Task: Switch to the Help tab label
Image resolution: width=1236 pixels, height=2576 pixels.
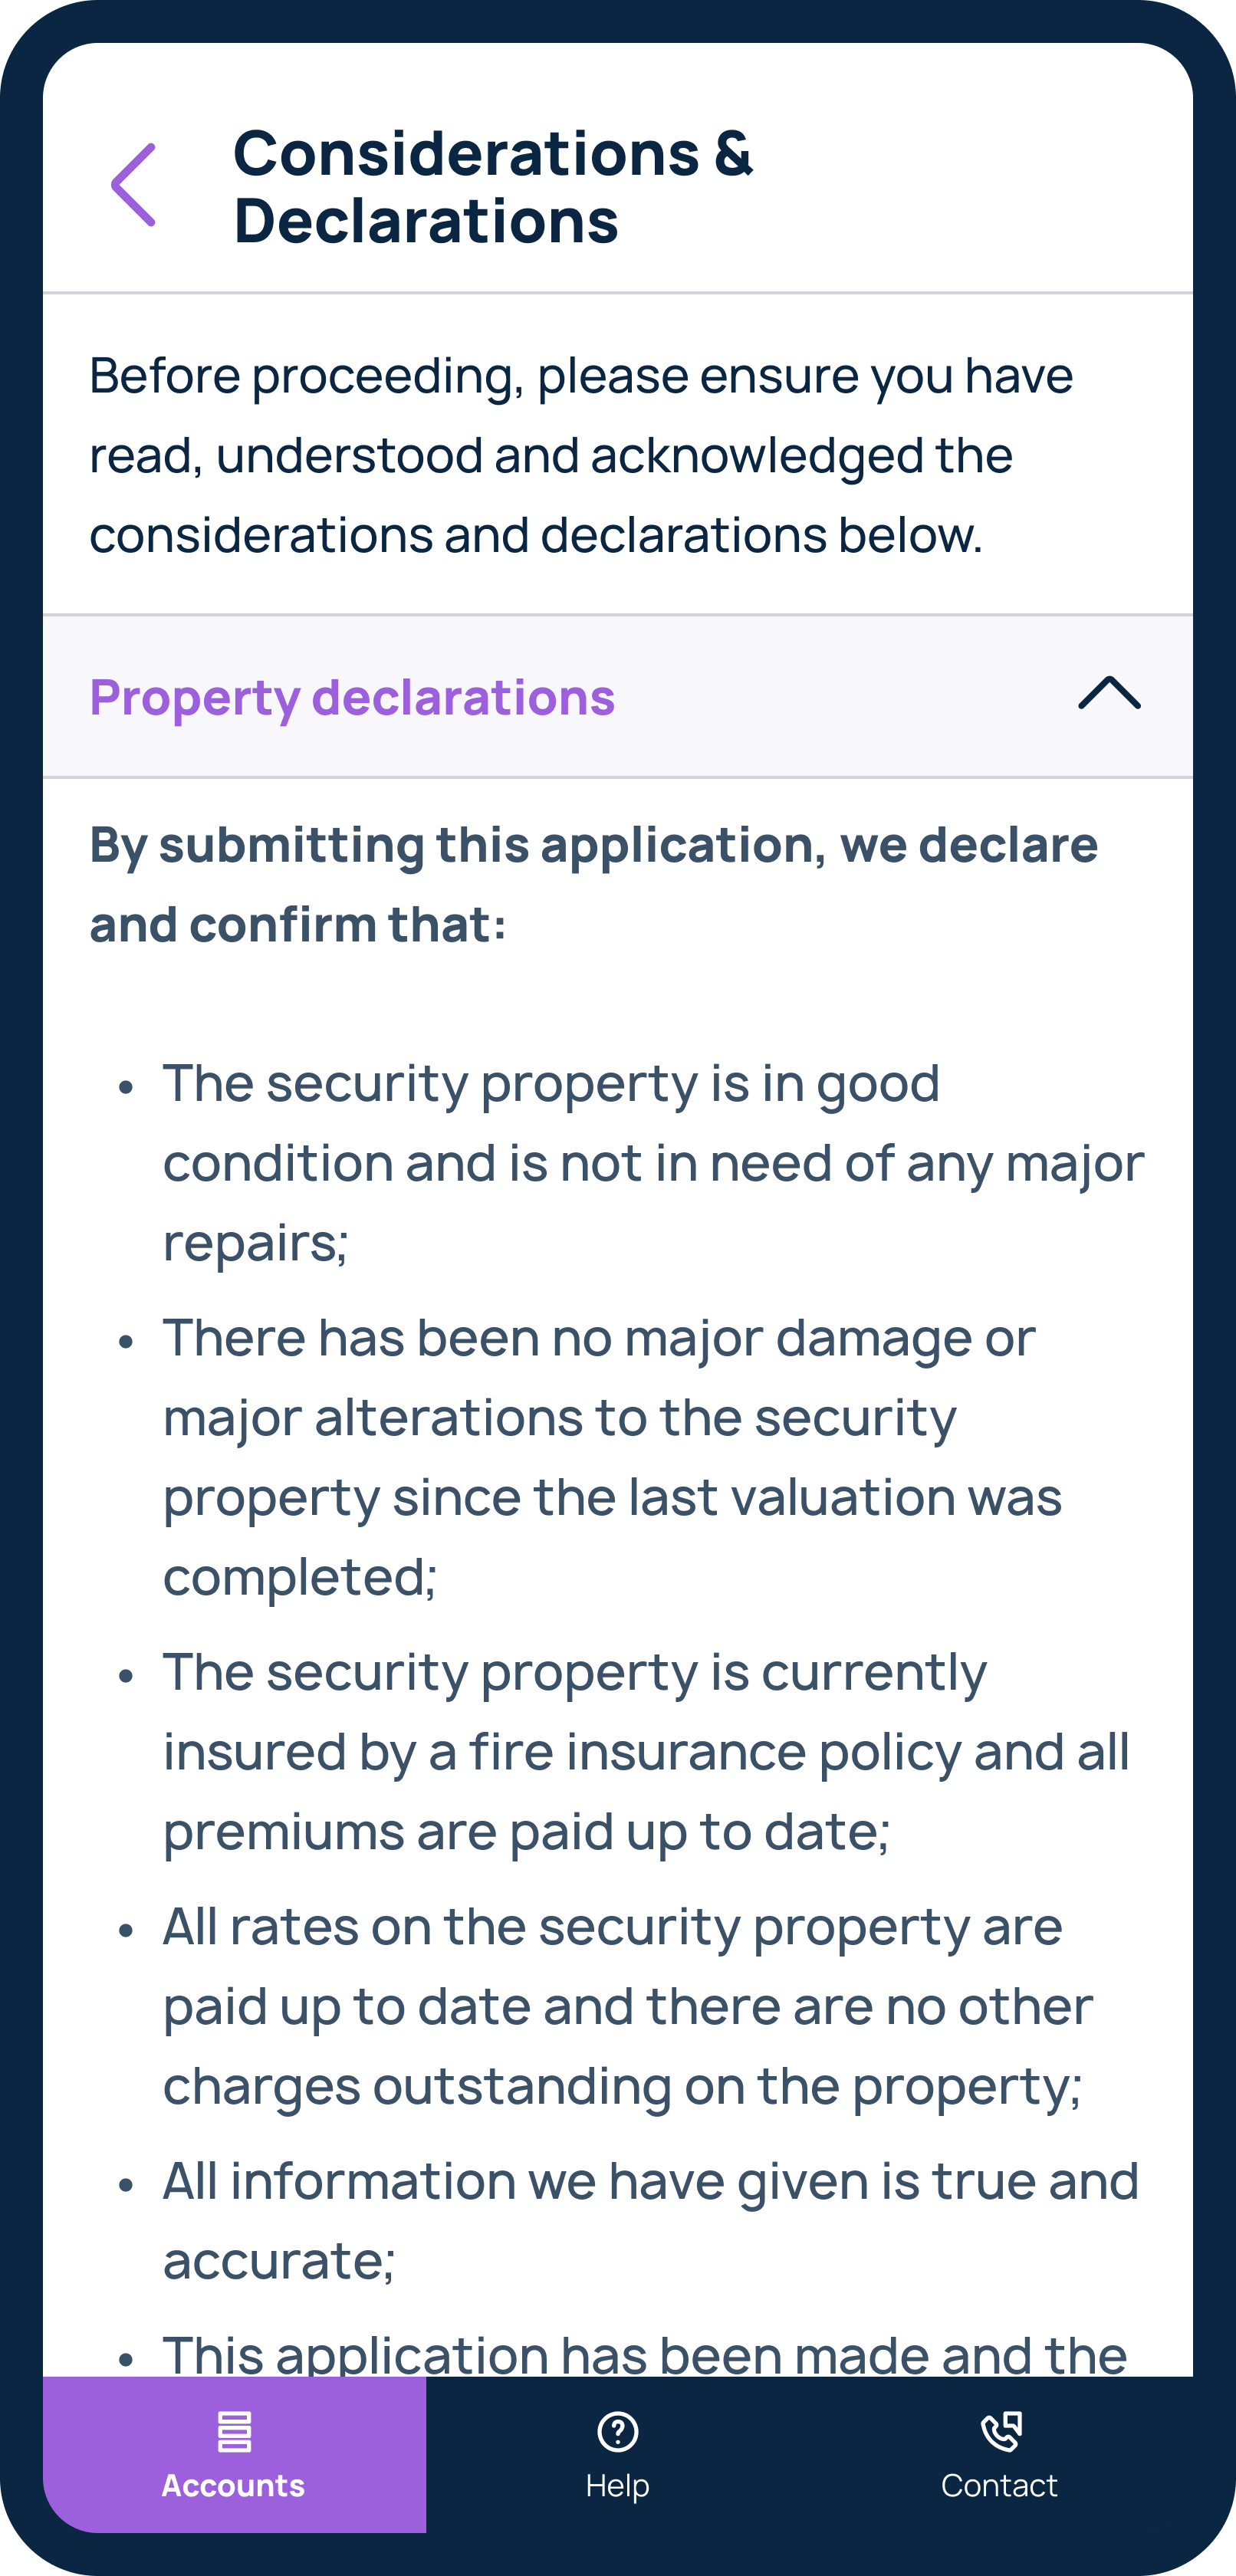Action: click(618, 2486)
